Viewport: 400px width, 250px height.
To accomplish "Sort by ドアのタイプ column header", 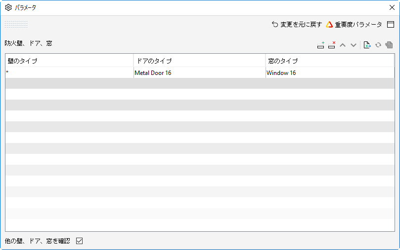I will [x=199, y=61].
